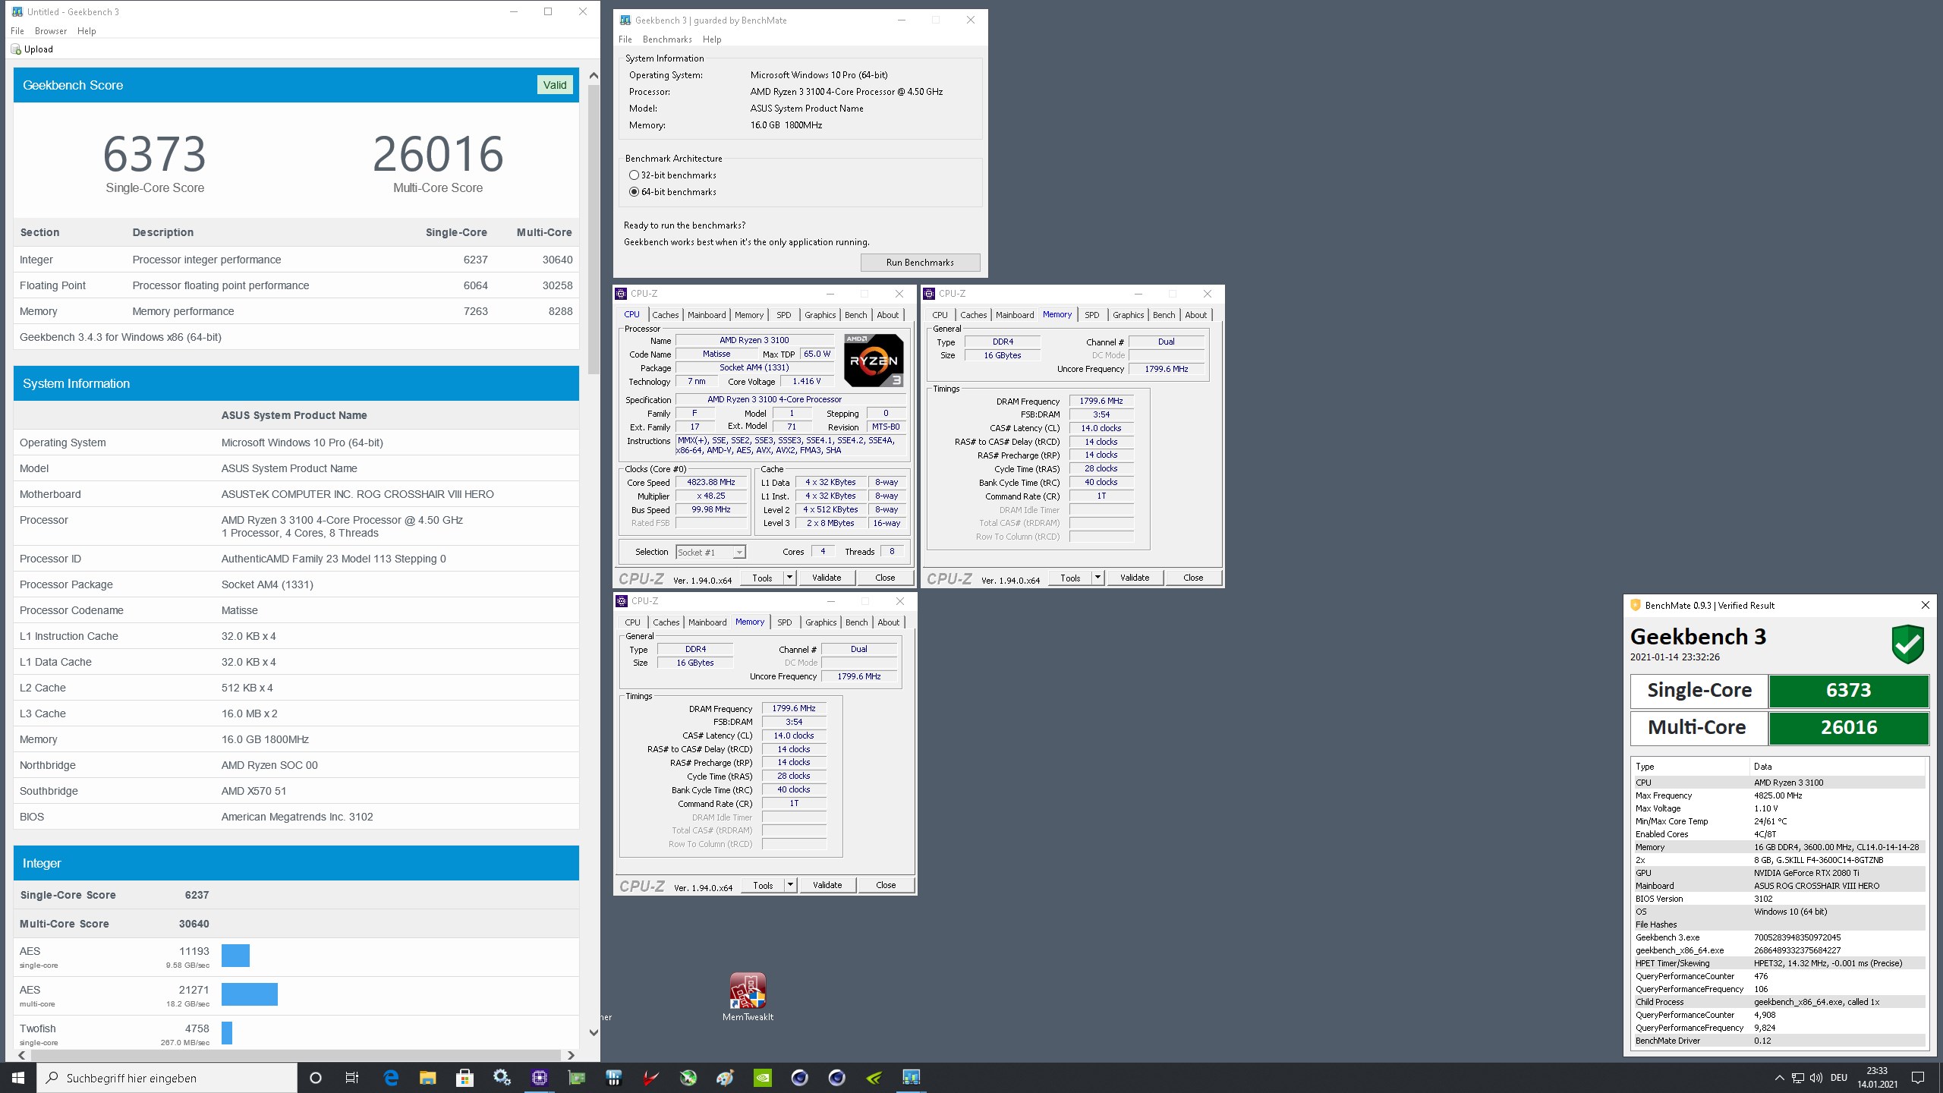Click the Single-Core score 6373 in Geekbench
Screen dimensions: 1943x1093
pos(155,154)
